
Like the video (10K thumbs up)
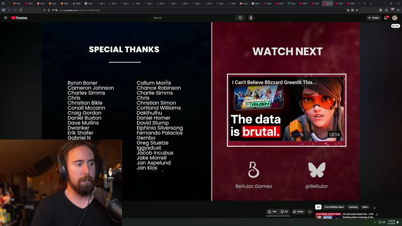(x=272, y=212)
